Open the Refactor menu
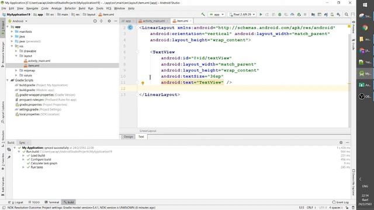This screenshot has width=374, height=210. coord(70,8)
